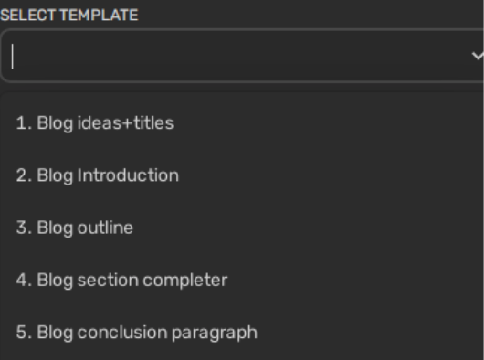Collapse the template dropdown using its chevron
Screen dimensions: 484x360
pyautogui.click(x=478, y=56)
